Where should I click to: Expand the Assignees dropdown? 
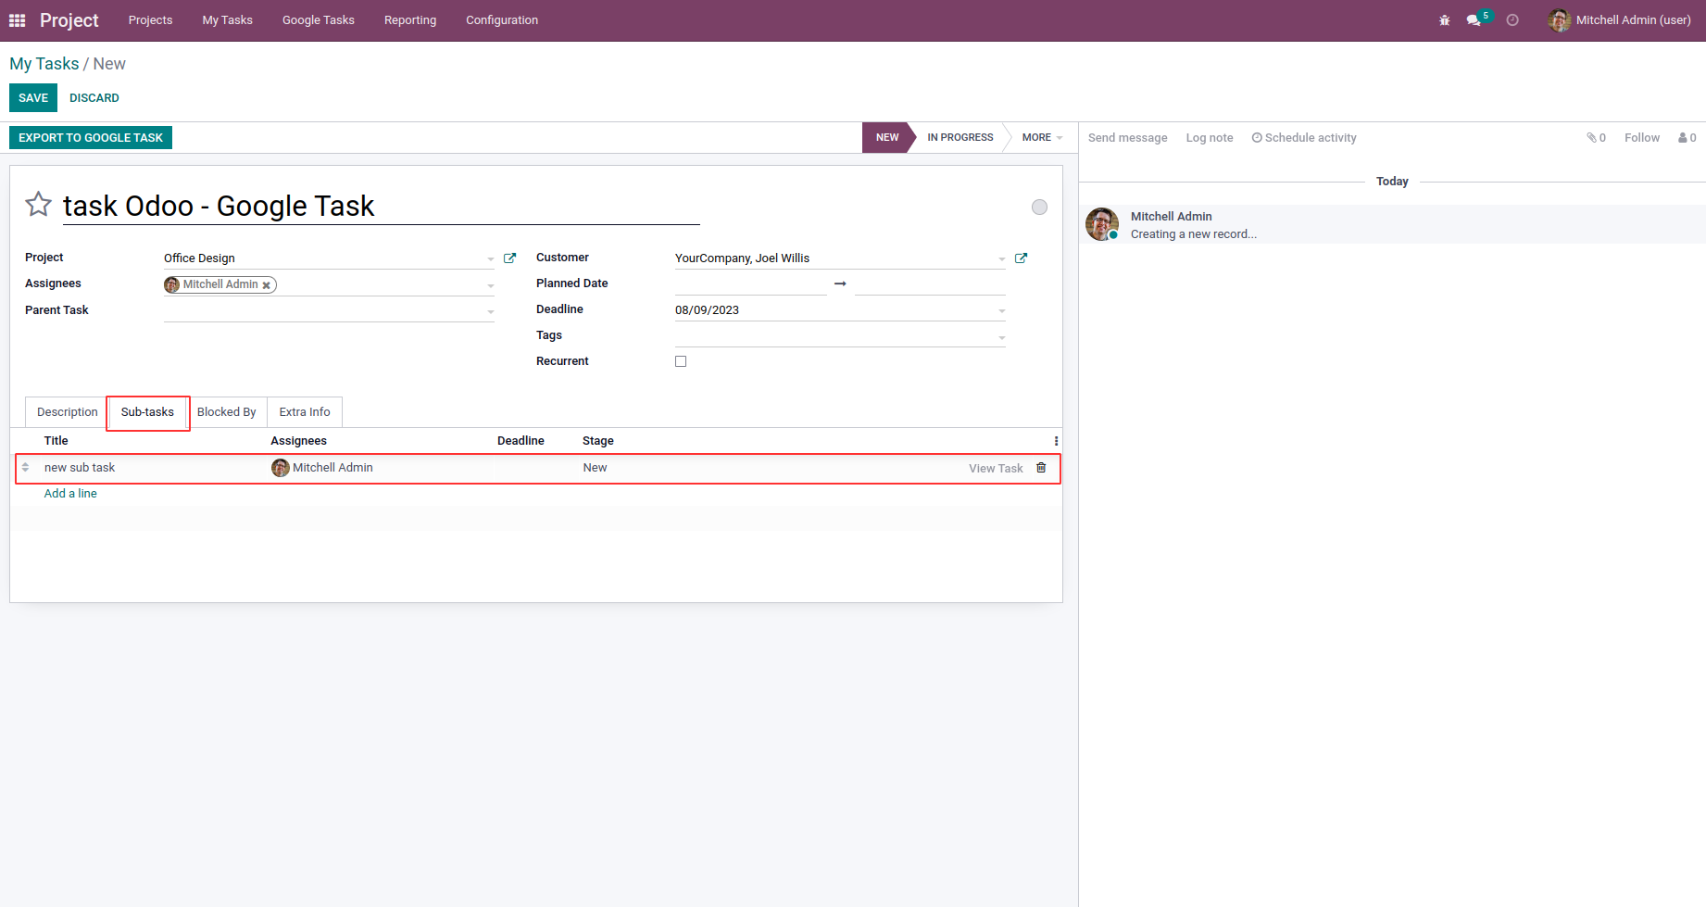(491, 285)
